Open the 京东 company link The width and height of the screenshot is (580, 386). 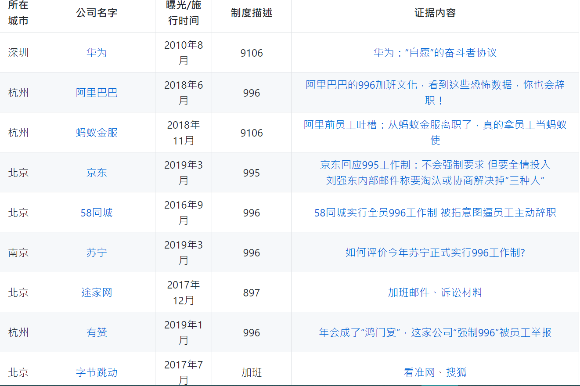[96, 172]
